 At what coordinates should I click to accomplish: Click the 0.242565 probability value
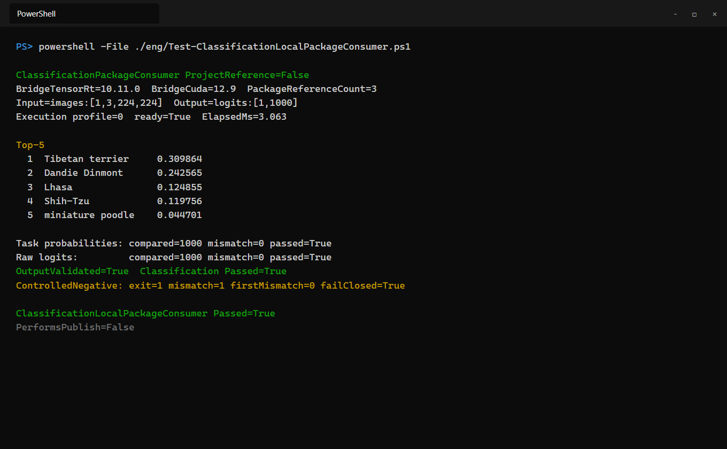pos(180,173)
